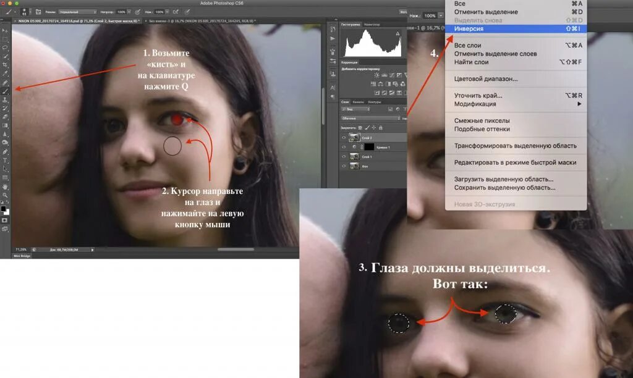This screenshot has height=378, width=633.
Task: Toggle visibility of layer Слой 1
Action: 344,156
